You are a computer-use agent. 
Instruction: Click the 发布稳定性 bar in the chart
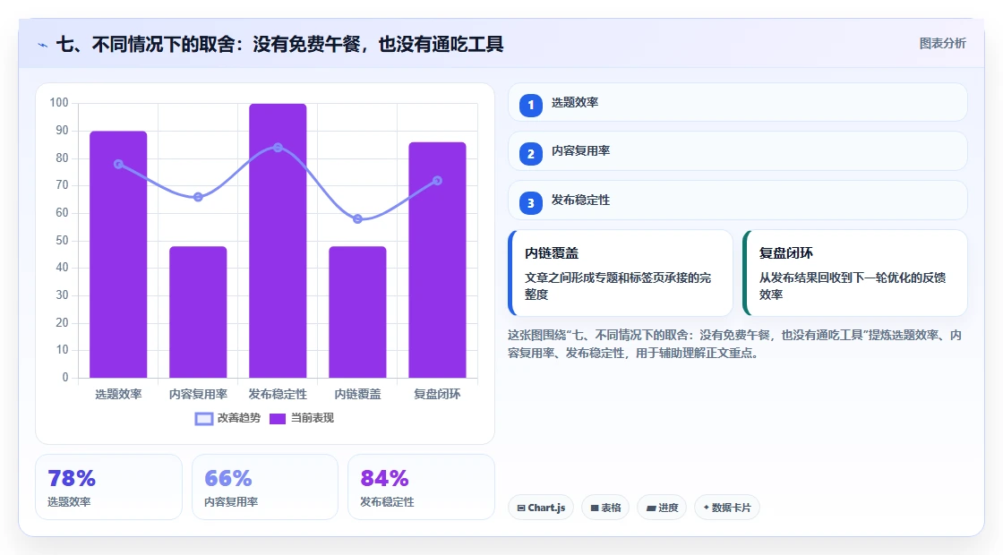click(278, 241)
